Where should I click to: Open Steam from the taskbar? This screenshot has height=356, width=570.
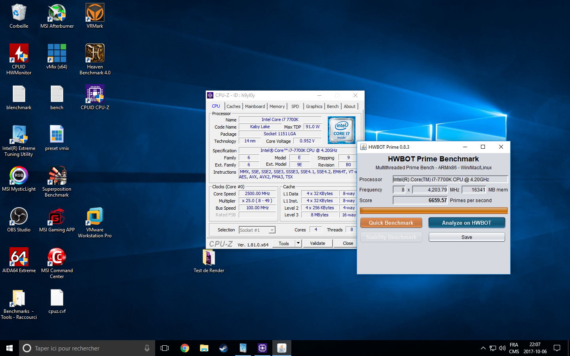click(224, 348)
